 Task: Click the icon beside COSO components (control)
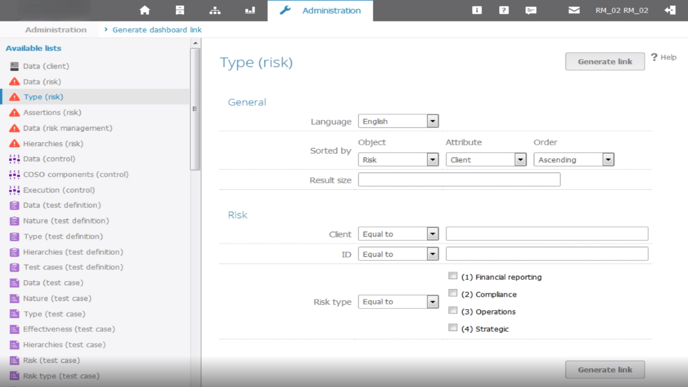click(15, 174)
